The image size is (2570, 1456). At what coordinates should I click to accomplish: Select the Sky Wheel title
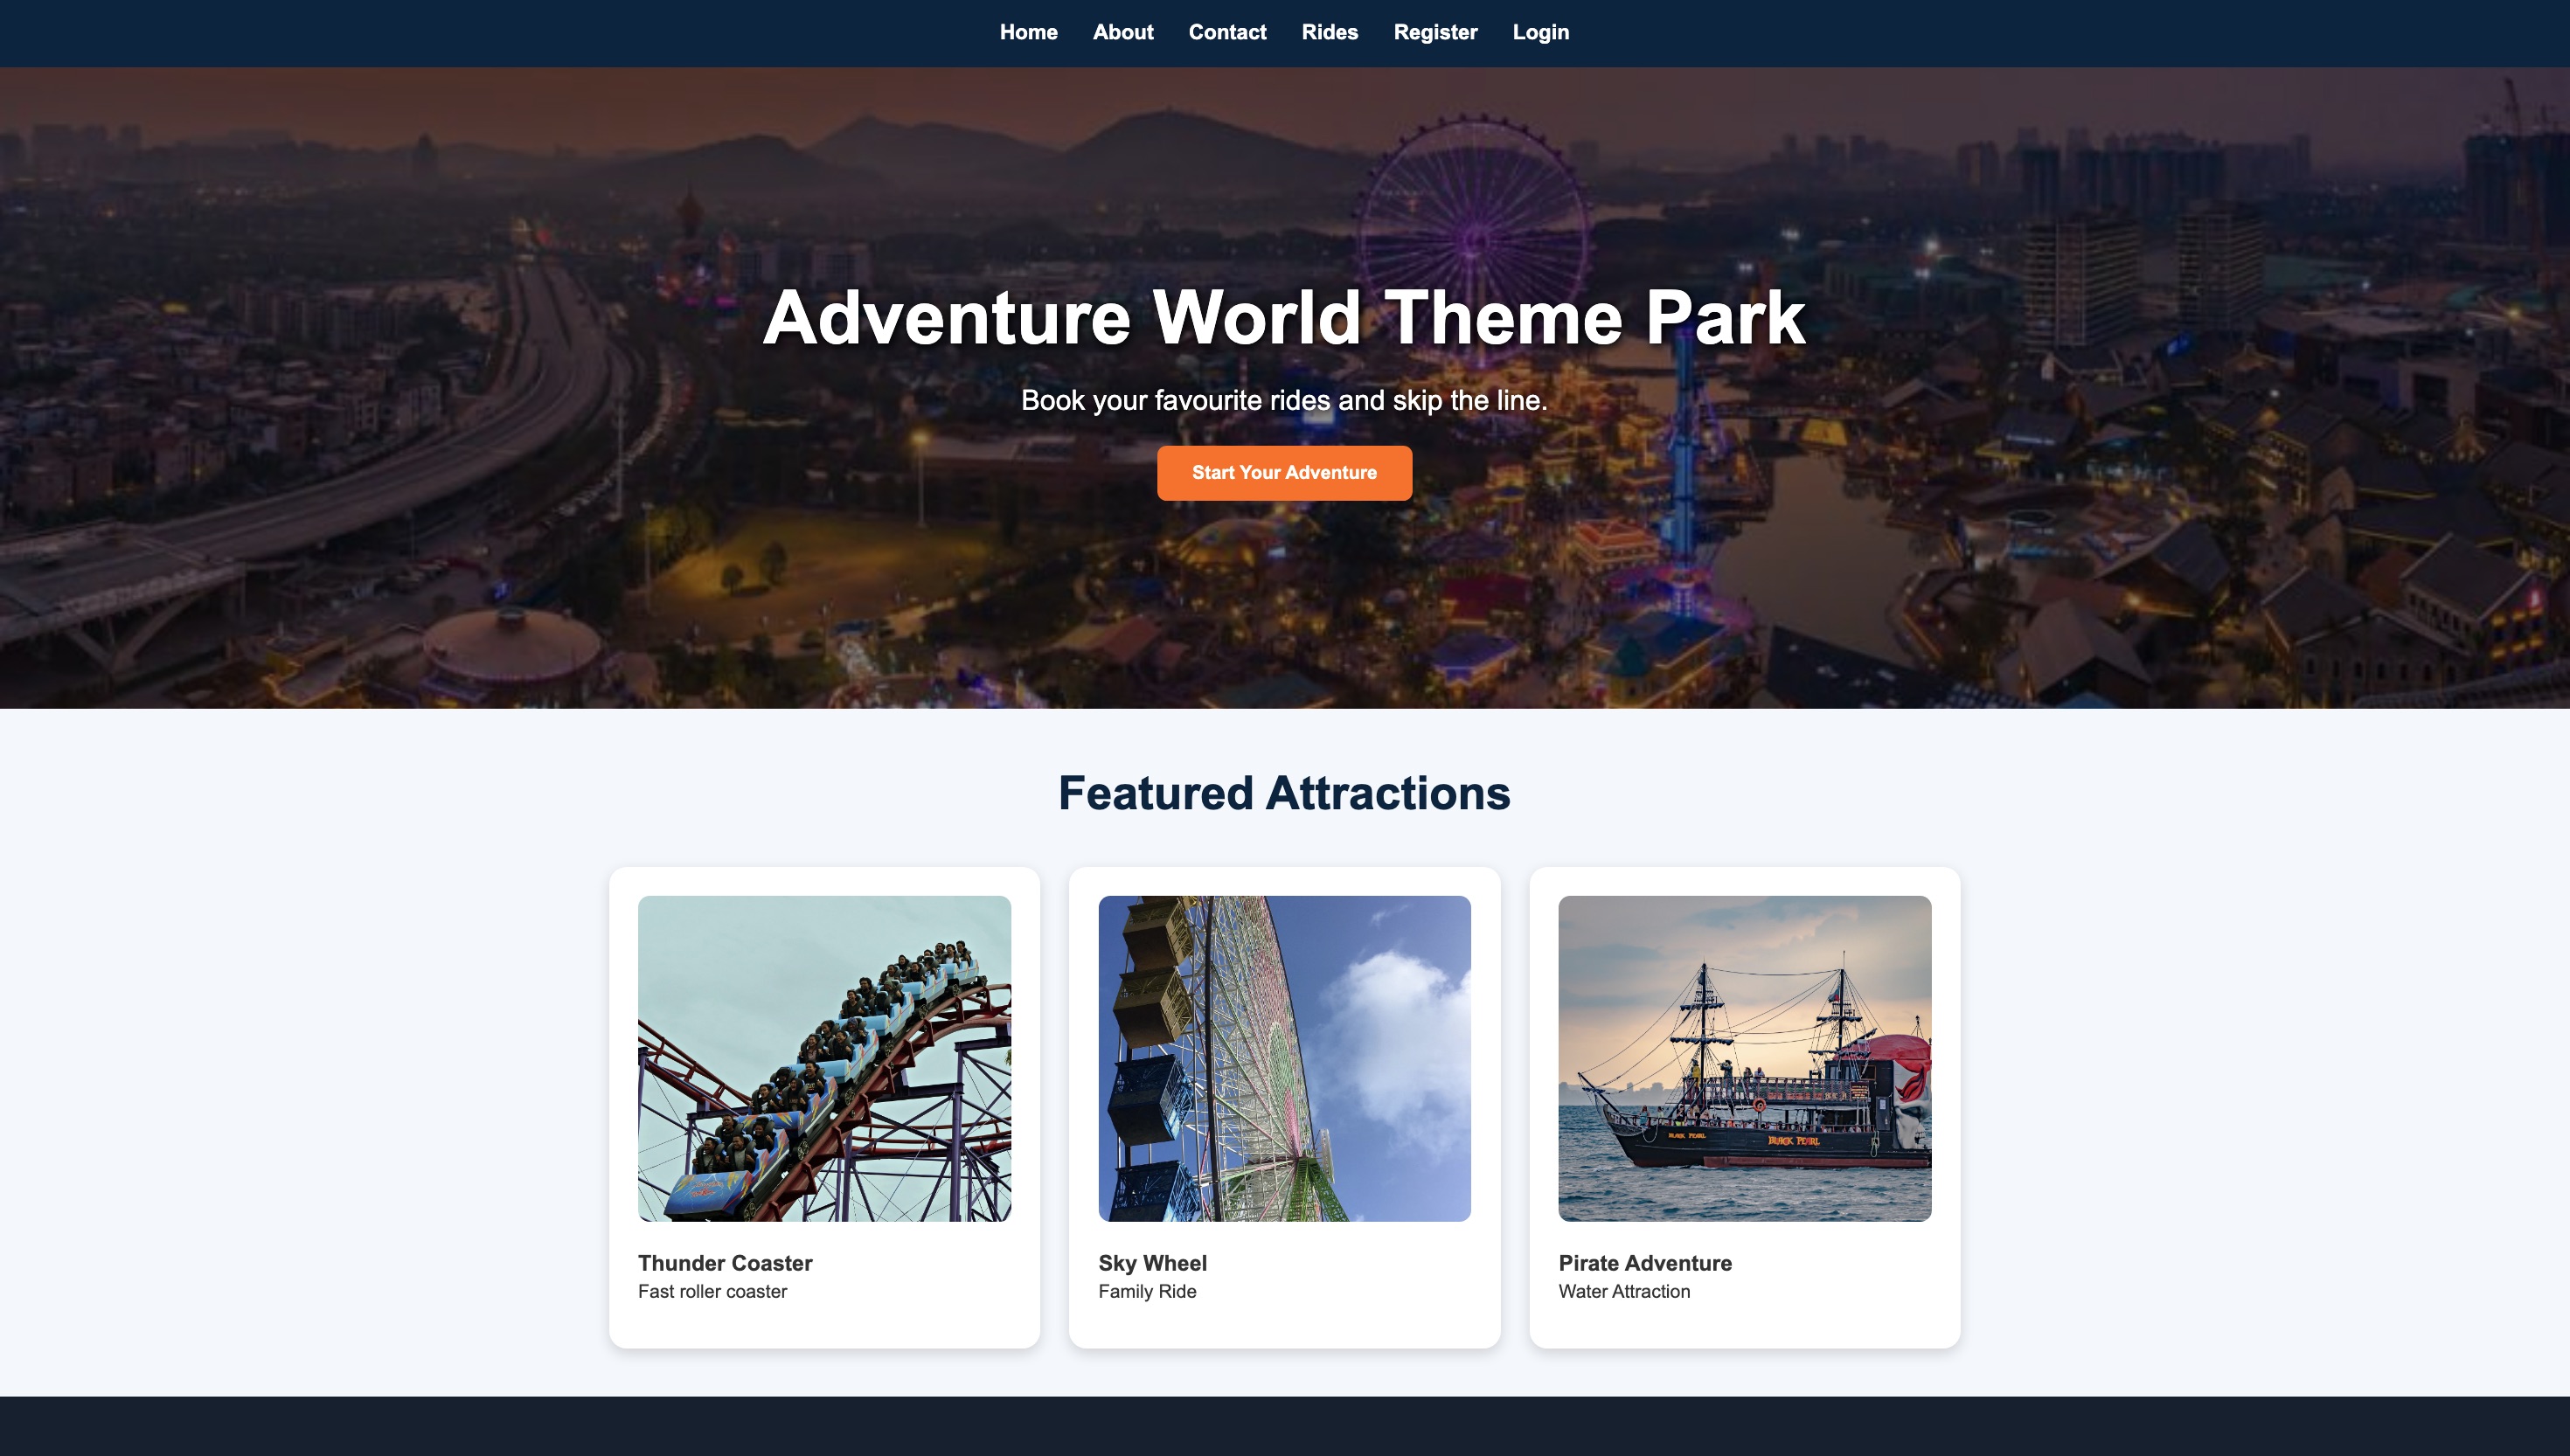(1152, 1263)
